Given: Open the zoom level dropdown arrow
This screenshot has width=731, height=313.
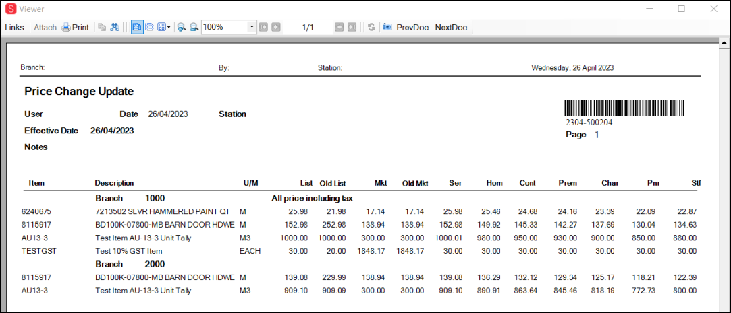Looking at the screenshot, I should click(x=252, y=27).
